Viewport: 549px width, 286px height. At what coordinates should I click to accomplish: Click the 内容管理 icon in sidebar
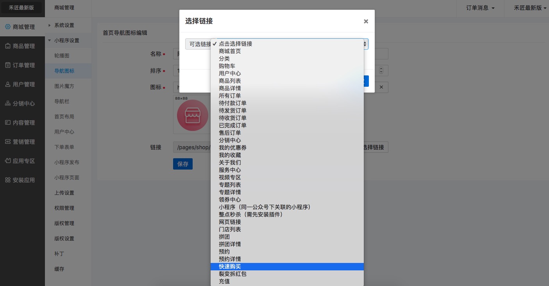(7, 123)
